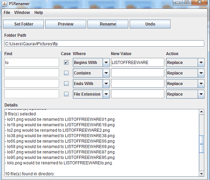The width and height of the screenshot is (210, 180).
Task: Open the Help menu
Action: pos(39,13)
